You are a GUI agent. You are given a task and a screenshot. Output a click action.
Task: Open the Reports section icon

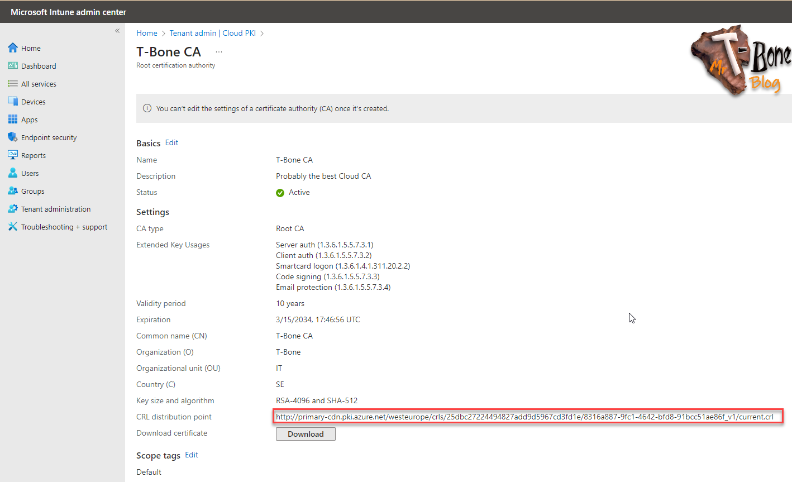click(x=12, y=155)
